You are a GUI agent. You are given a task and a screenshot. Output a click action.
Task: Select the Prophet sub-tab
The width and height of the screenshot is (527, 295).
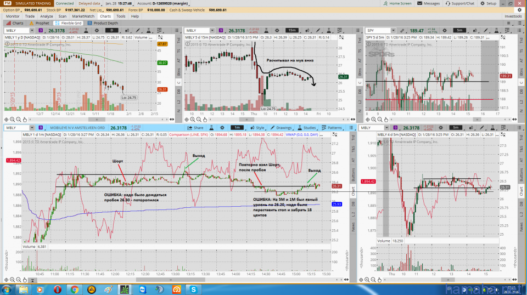click(x=40, y=23)
